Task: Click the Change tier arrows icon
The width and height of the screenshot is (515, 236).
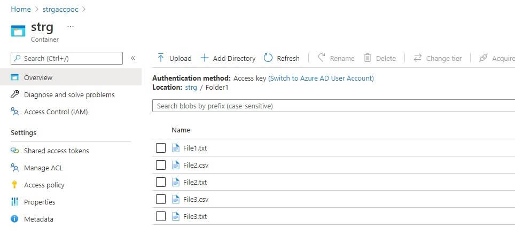Action: pos(417,58)
